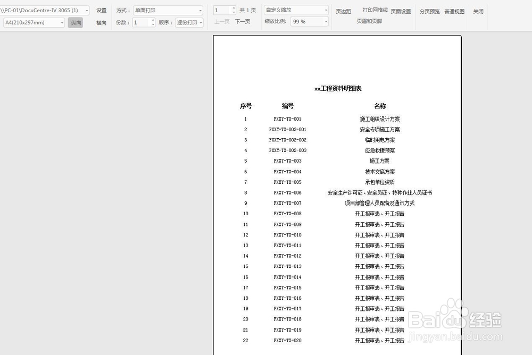The image size is (532, 355).
Task: Switch to 横向 landscape orientation
Action: point(101,23)
